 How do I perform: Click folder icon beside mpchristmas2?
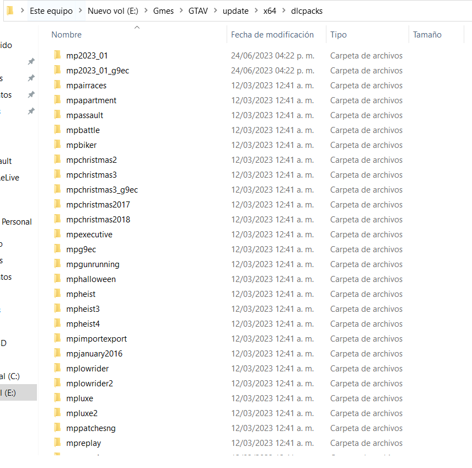point(57,159)
